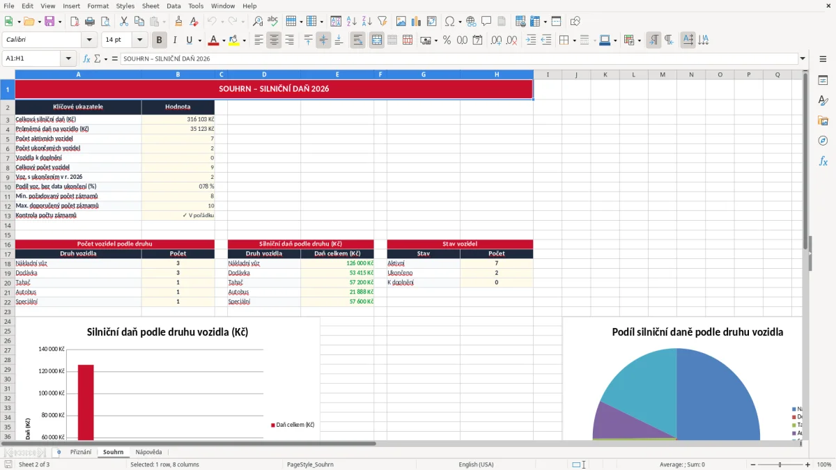Toggle Bold formatting
Image resolution: width=836 pixels, height=470 pixels.
[160, 40]
